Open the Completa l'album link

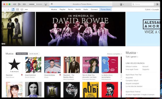tap(132, 80)
